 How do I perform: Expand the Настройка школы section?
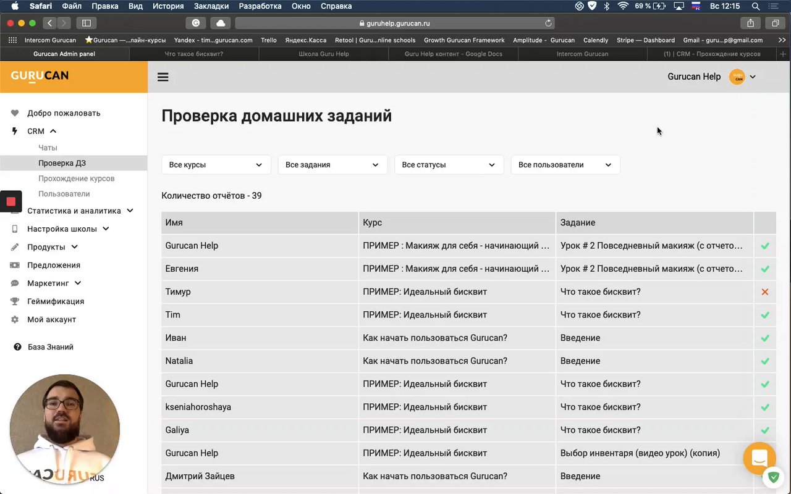tap(106, 228)
